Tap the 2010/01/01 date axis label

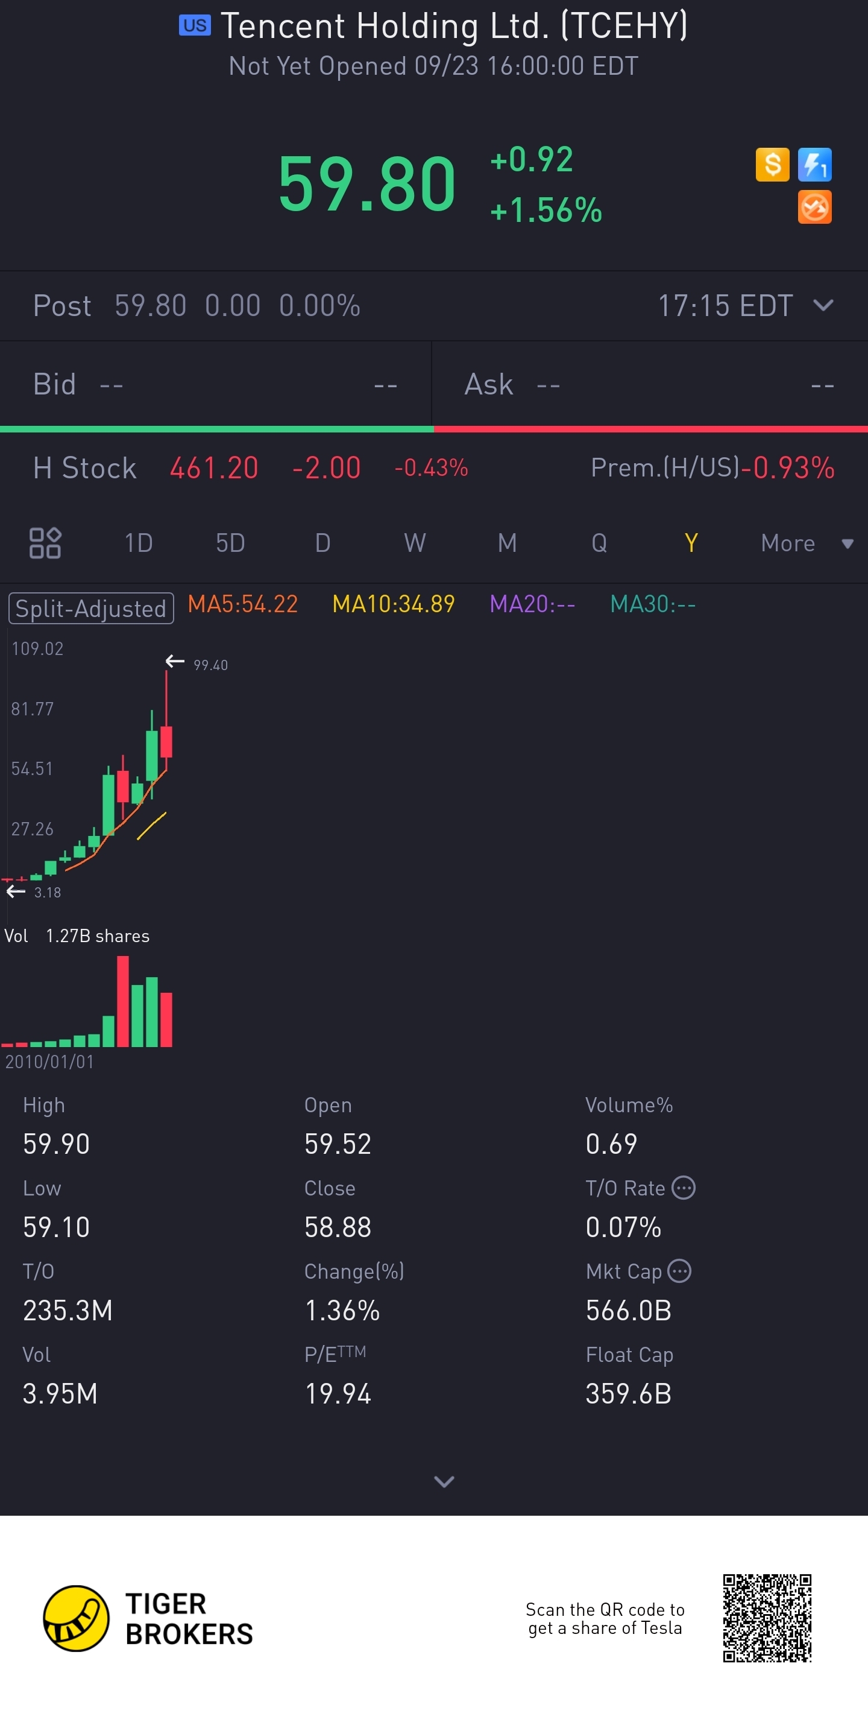[x=49, y=1062]
